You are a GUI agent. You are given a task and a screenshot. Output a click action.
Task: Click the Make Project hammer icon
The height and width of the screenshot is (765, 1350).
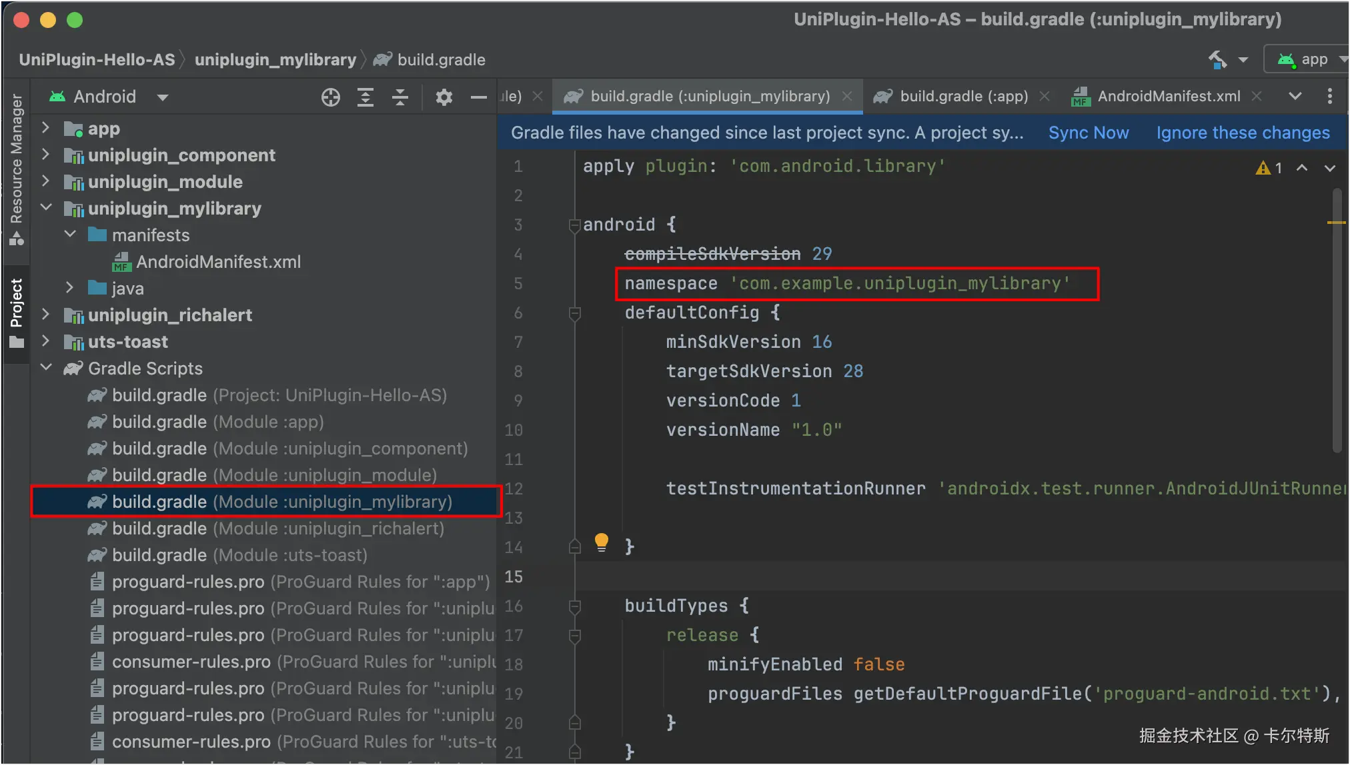click(1217, 60)
